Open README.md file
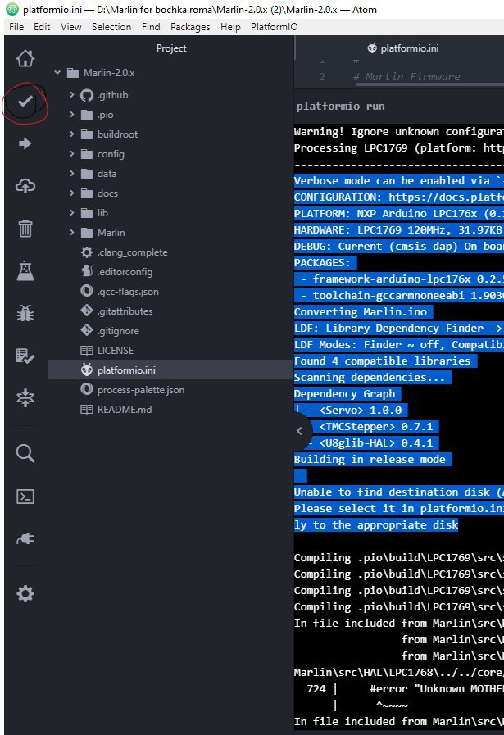The height and width of the screenshot is (735, 504). coord(125,410)
